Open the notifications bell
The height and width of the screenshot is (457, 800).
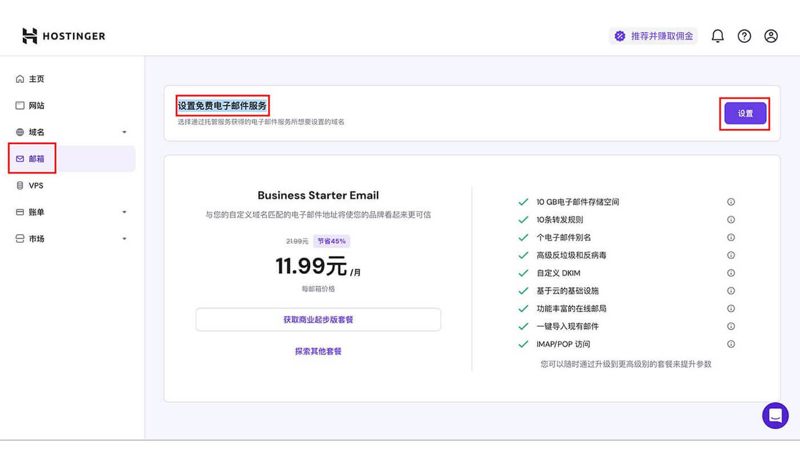[718, 36]
